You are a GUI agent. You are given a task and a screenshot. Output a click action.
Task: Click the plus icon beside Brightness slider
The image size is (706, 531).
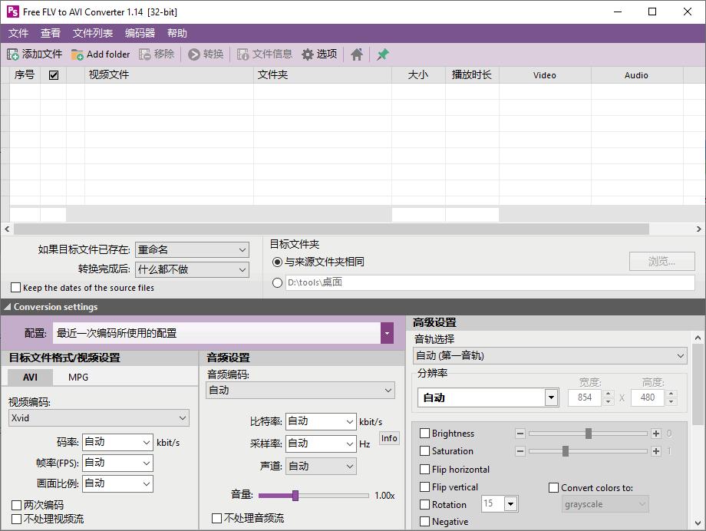pyautogui.click(x=655, y=434)
